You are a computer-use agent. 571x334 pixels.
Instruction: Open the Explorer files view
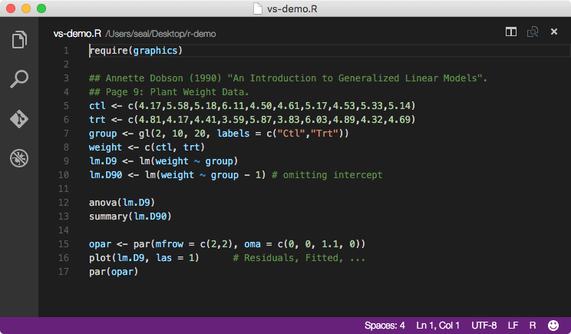tap(19, 39)
